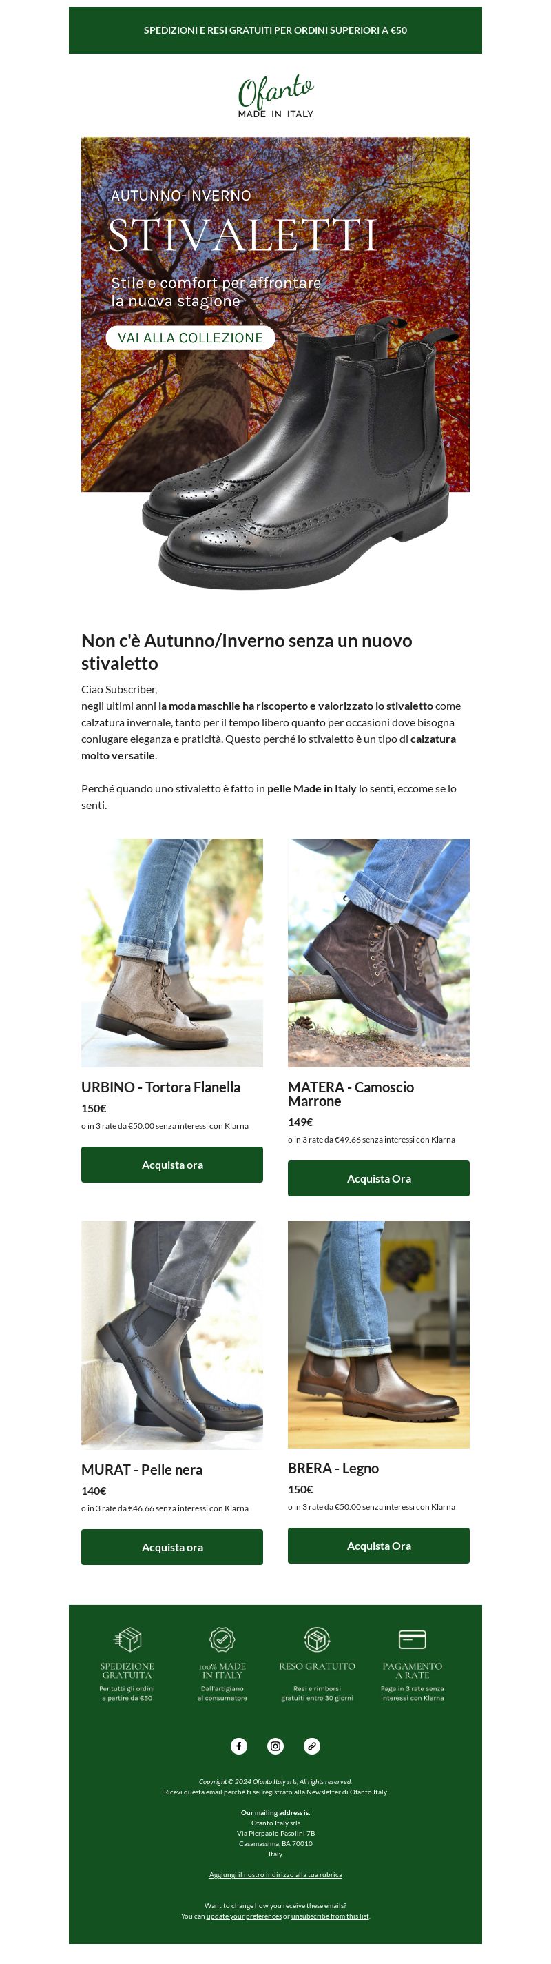Click Acquista Ora under BRERA Legno
This screenshot has width=551, height=1964.
coord(379,1546)
